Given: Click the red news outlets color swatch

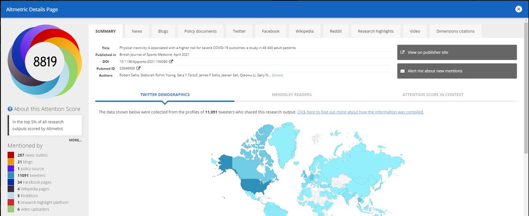Looking at the screenshot, I should point(11,155).
